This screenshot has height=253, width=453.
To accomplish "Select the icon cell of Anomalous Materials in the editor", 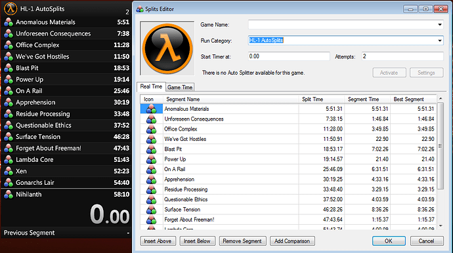I will pos(152,109).
